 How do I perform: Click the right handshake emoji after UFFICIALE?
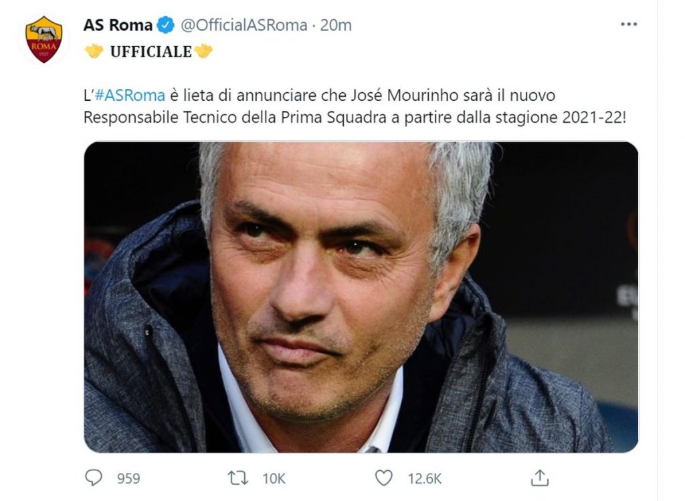(x=204, y=50)
